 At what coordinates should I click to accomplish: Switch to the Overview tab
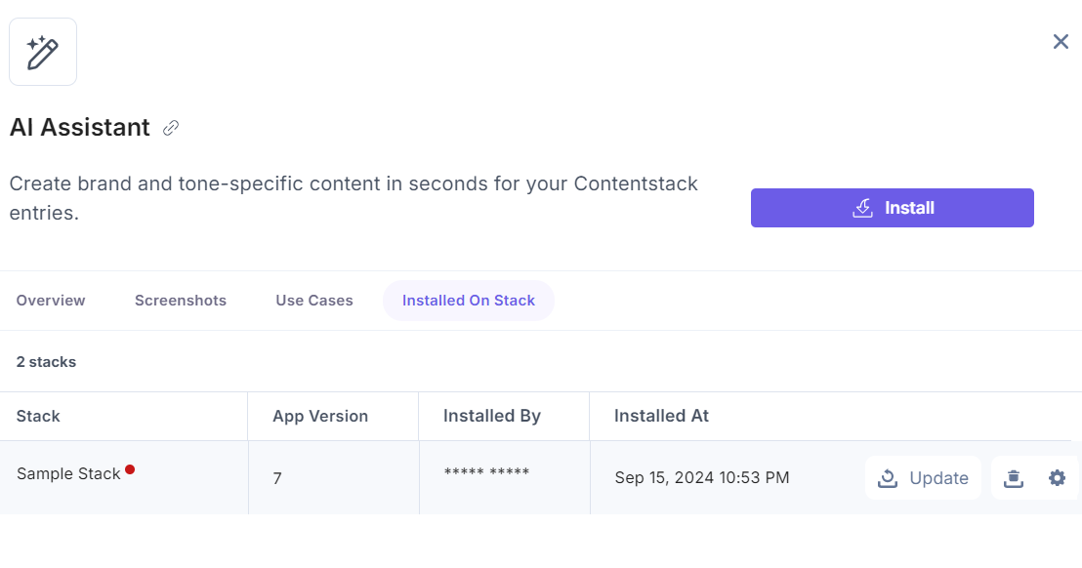(50, 301)
